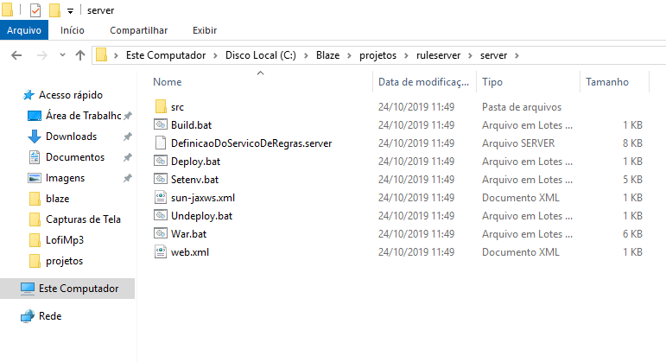This screenshot has width=666, height=362.
Task: Click the 6 KB size value
Action: coord(632,233)
